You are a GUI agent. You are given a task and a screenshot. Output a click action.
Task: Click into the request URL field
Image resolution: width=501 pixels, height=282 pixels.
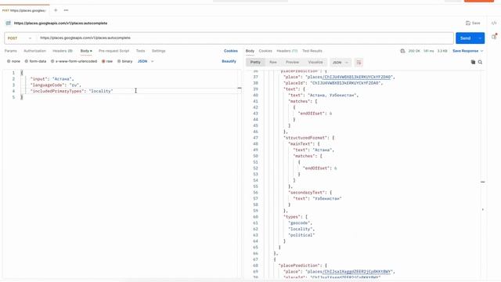click(x=245, y=38)
